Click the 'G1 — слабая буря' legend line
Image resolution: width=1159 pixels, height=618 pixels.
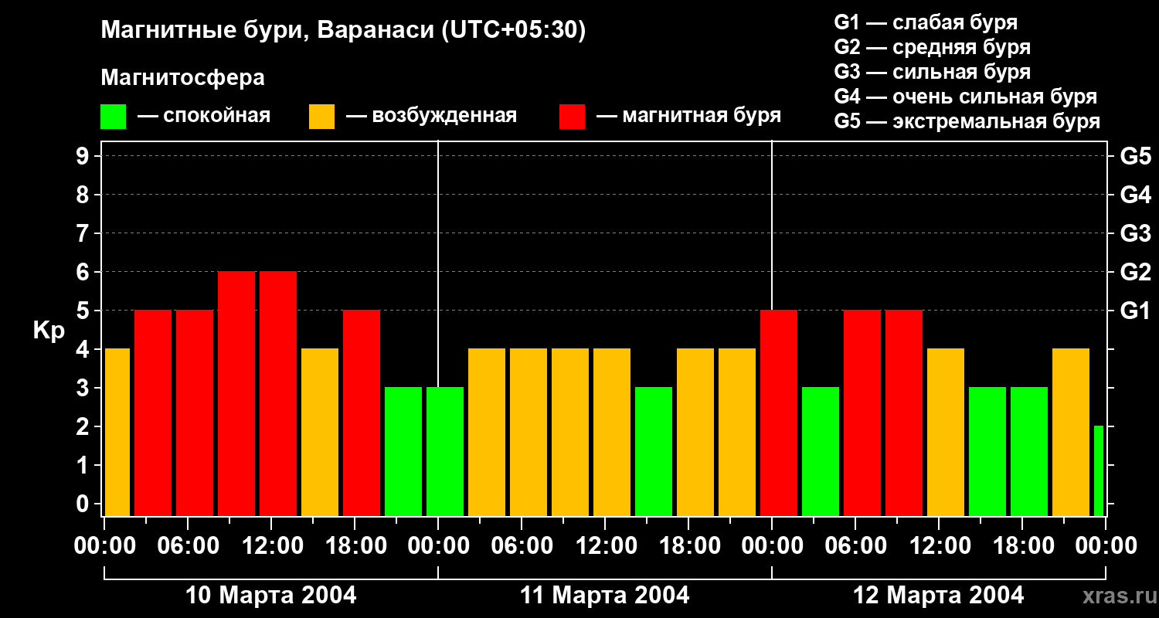[926, 22]
